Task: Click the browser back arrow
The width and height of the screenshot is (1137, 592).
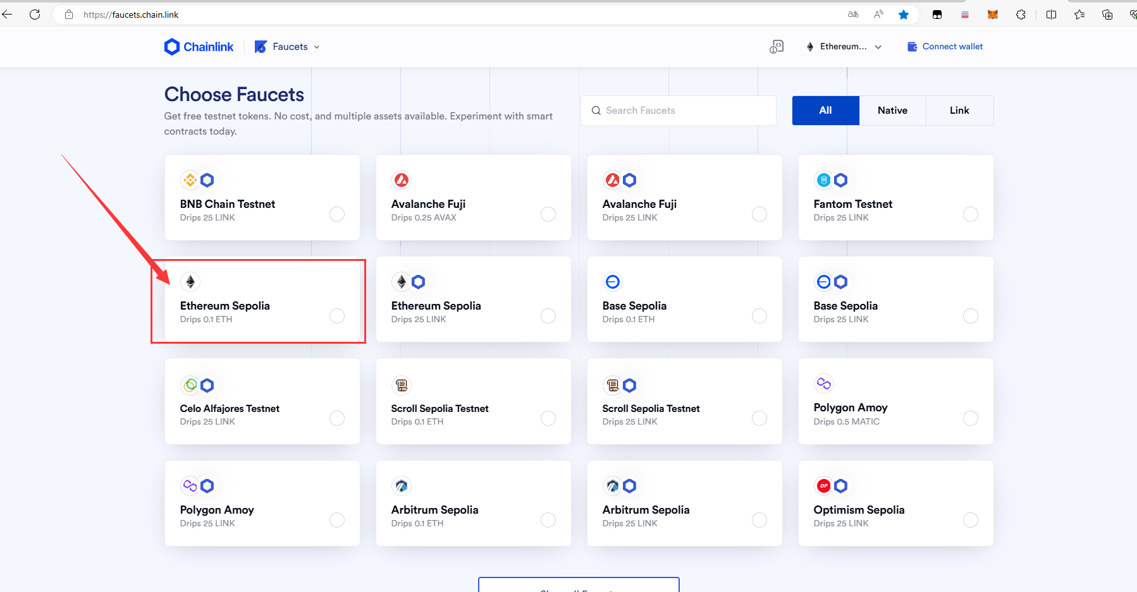Action: tap(8, 14)
